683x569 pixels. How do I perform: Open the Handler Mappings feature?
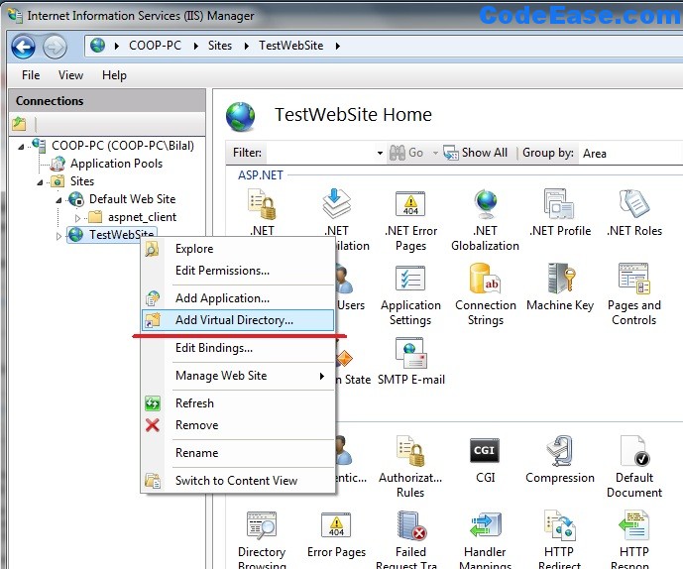click(x=485, y=539)
